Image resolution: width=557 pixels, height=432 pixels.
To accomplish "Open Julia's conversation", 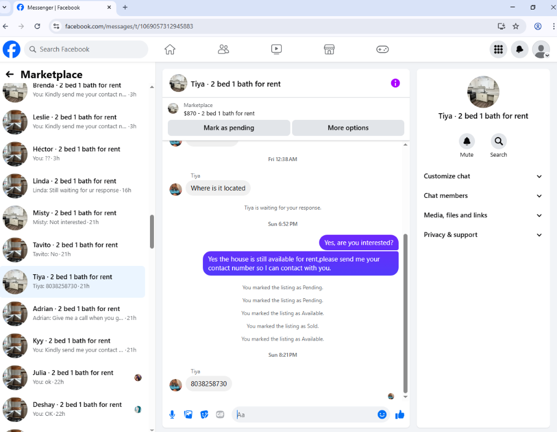I will [72, 377].
